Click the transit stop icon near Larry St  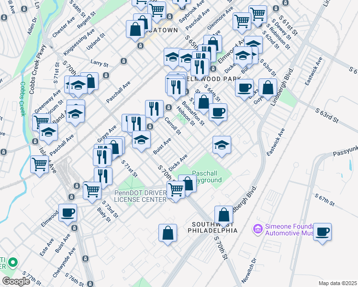click(x=124, y=61)
